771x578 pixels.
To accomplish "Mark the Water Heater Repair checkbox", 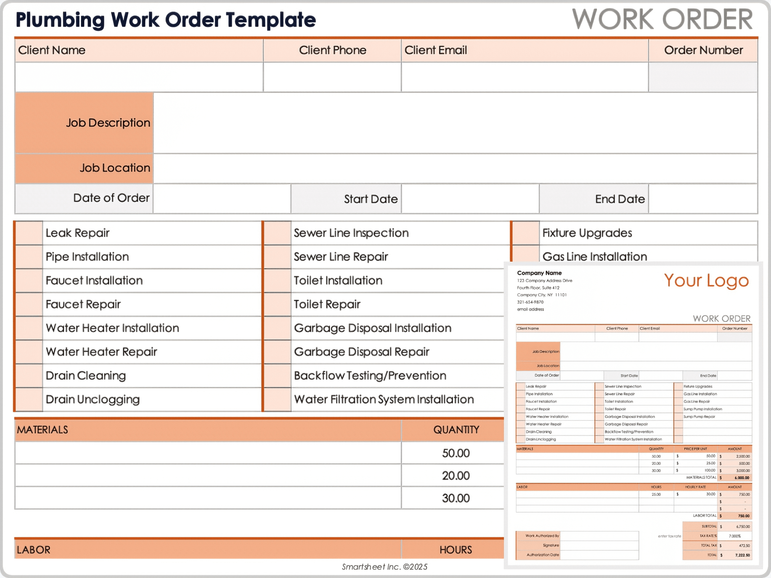I will [x=29, y=352].
